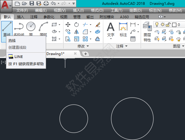Click the Array tool icon
This screenshot has height=140, width=185.
click(x=85, y=39)
